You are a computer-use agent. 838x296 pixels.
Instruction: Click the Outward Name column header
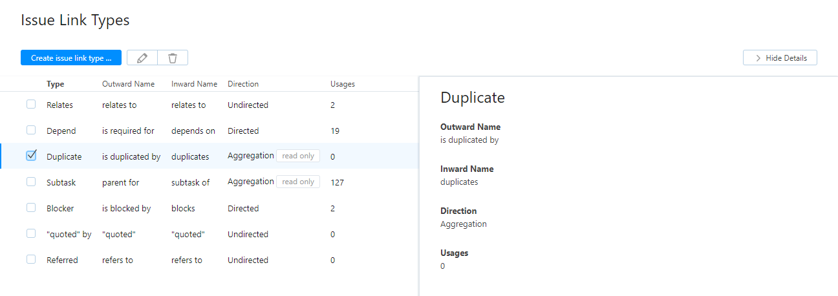tap(129, 84)
